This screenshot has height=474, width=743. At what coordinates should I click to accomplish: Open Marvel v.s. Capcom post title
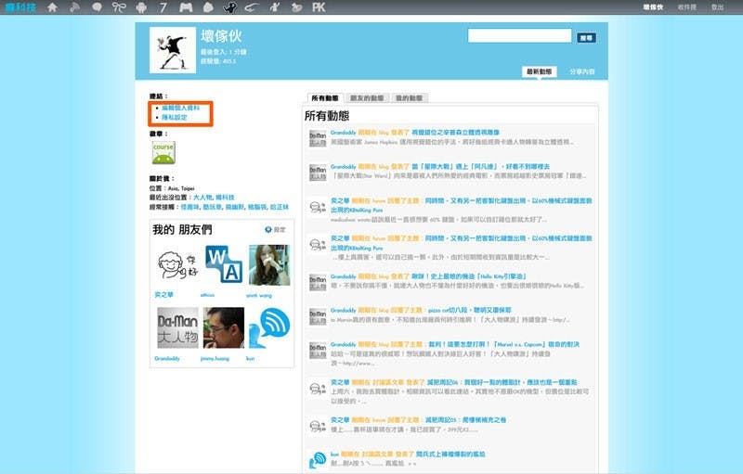click(503, 344)
